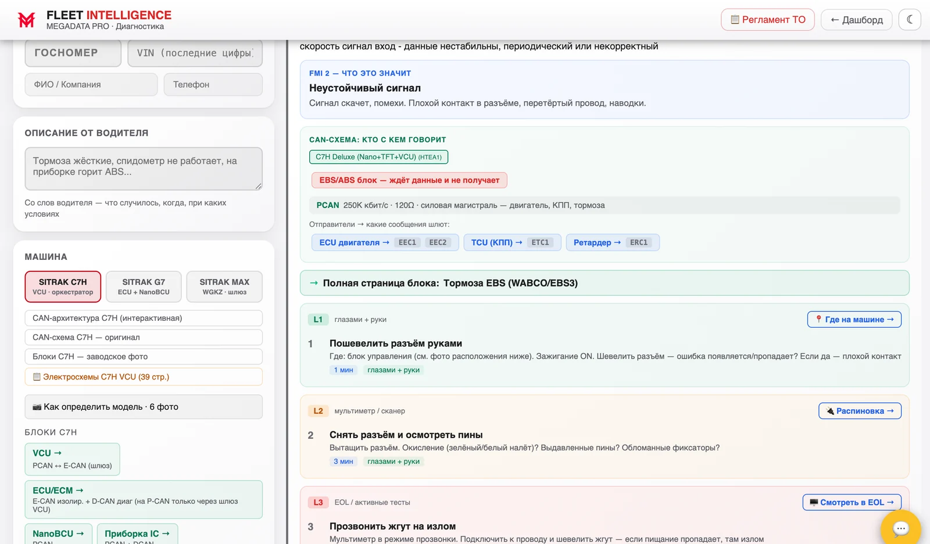Click the БЛОКИ C7H section label

click(x=51, y=432)
